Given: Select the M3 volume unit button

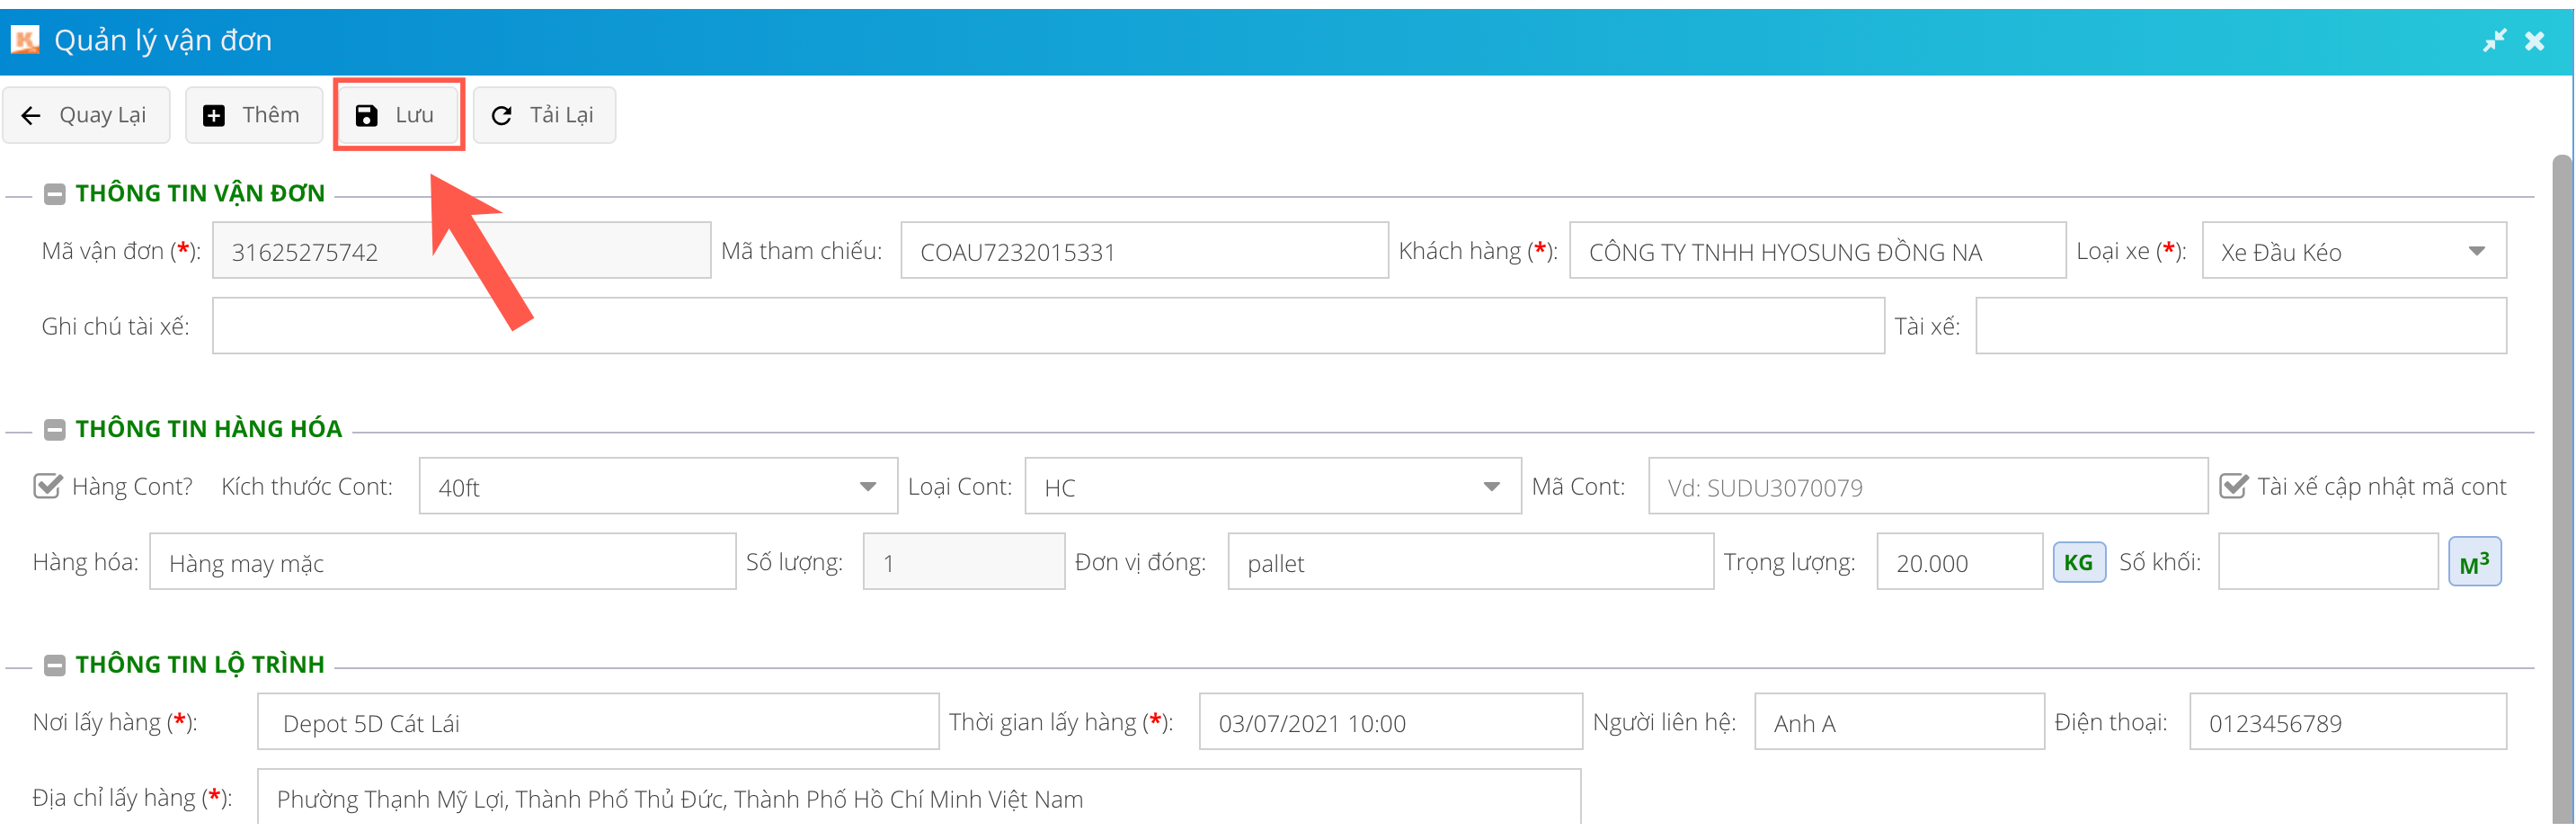Looking at the screenshot, I should tap(2474, 563).
